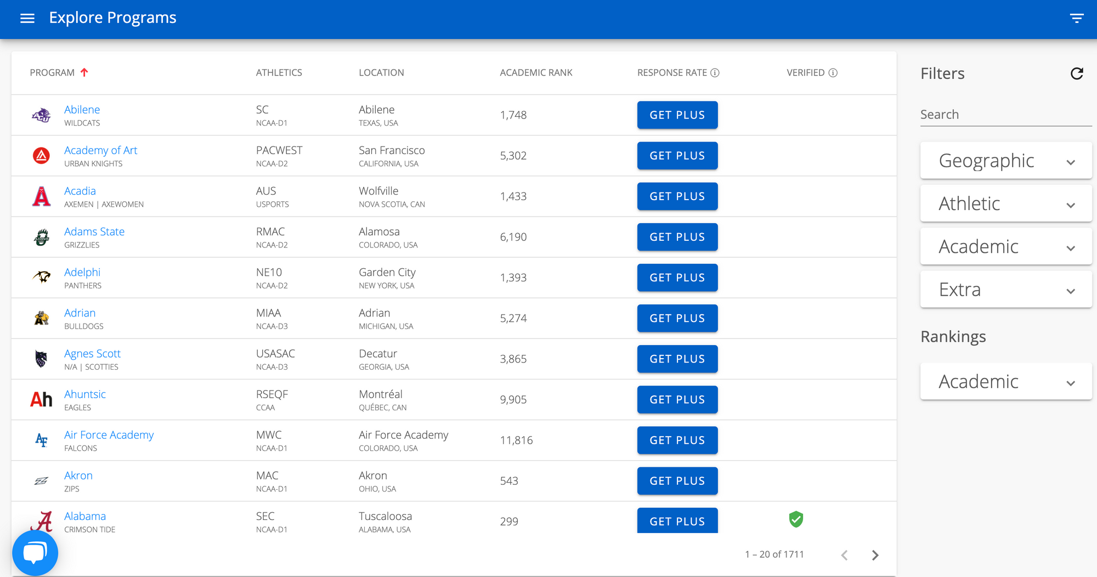
Task: Open the Air Force Academy program link
Action: 109,435
